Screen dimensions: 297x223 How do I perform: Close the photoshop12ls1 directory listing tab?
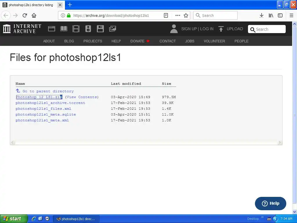pyautogui.click(x=60, y=5)
